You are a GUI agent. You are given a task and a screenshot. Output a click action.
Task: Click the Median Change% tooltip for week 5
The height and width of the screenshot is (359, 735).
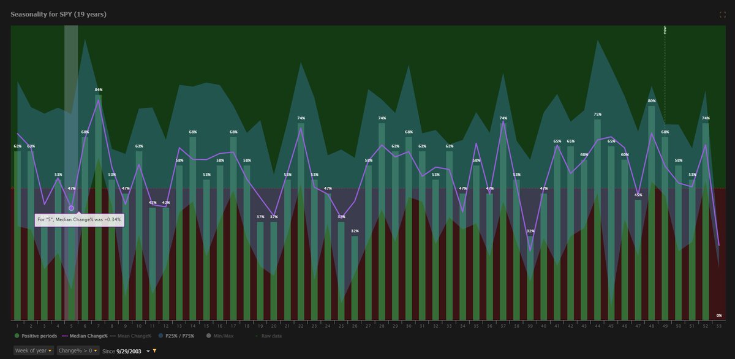79,219
